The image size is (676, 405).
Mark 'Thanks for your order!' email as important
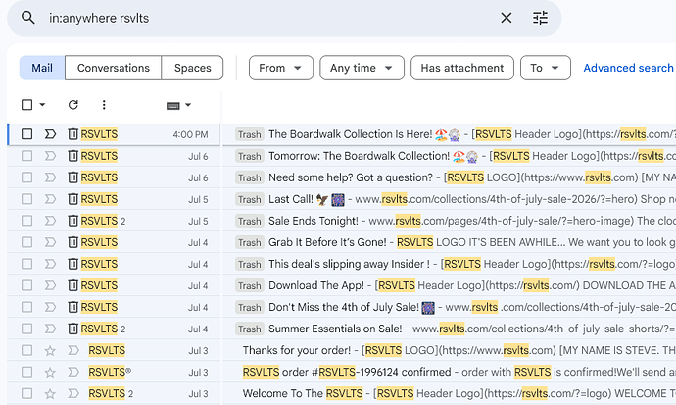[73, 350]
